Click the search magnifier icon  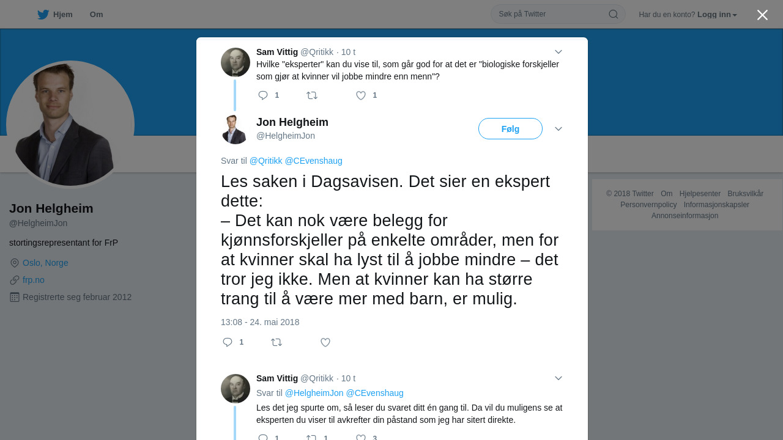click(613, 14)
